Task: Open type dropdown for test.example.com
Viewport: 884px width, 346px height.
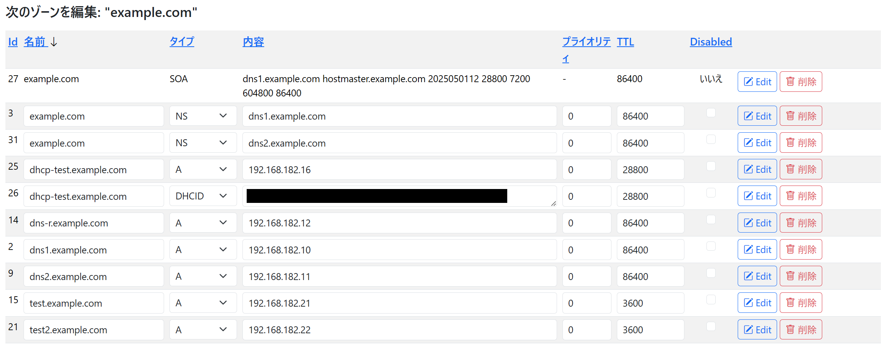Action: [203, 302]
